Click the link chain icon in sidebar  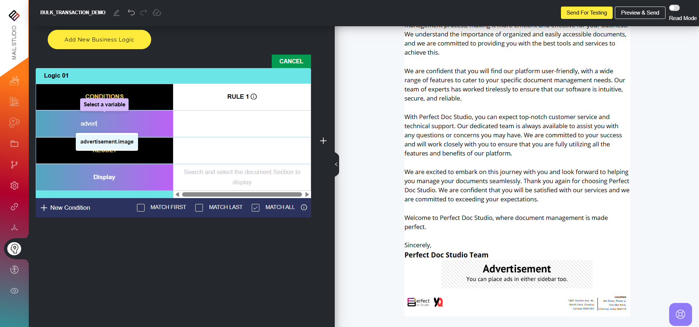(15, 207)
